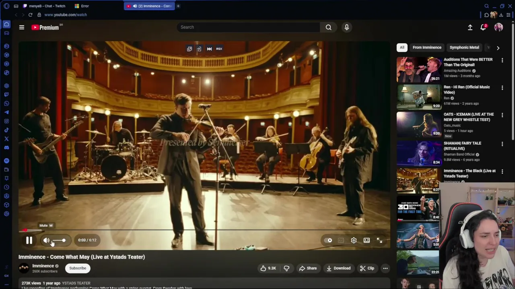
Task: Open the YouTube notifications bell
Action: (483, 27)
